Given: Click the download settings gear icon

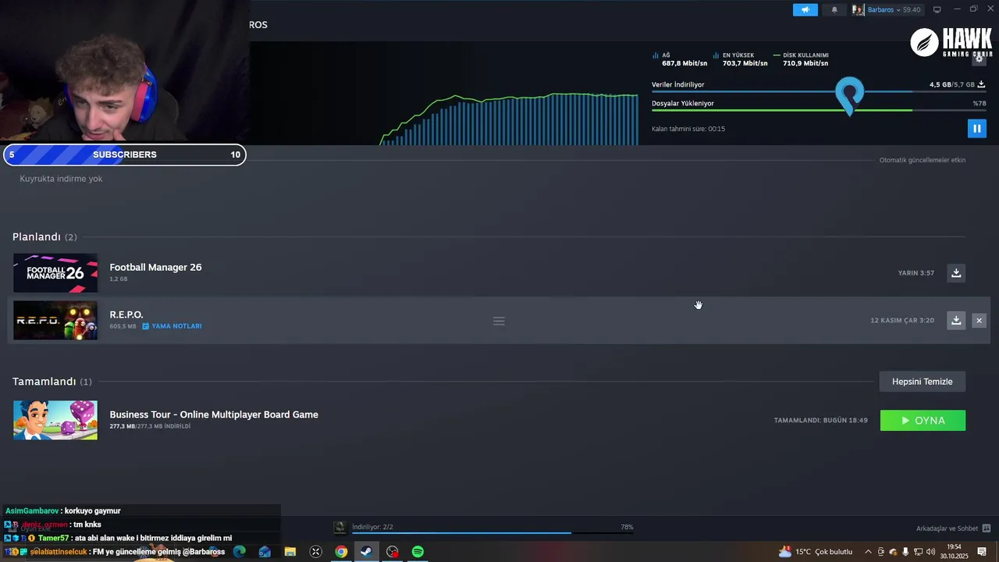Looking at the screenshot, I should tap(979, 58).
